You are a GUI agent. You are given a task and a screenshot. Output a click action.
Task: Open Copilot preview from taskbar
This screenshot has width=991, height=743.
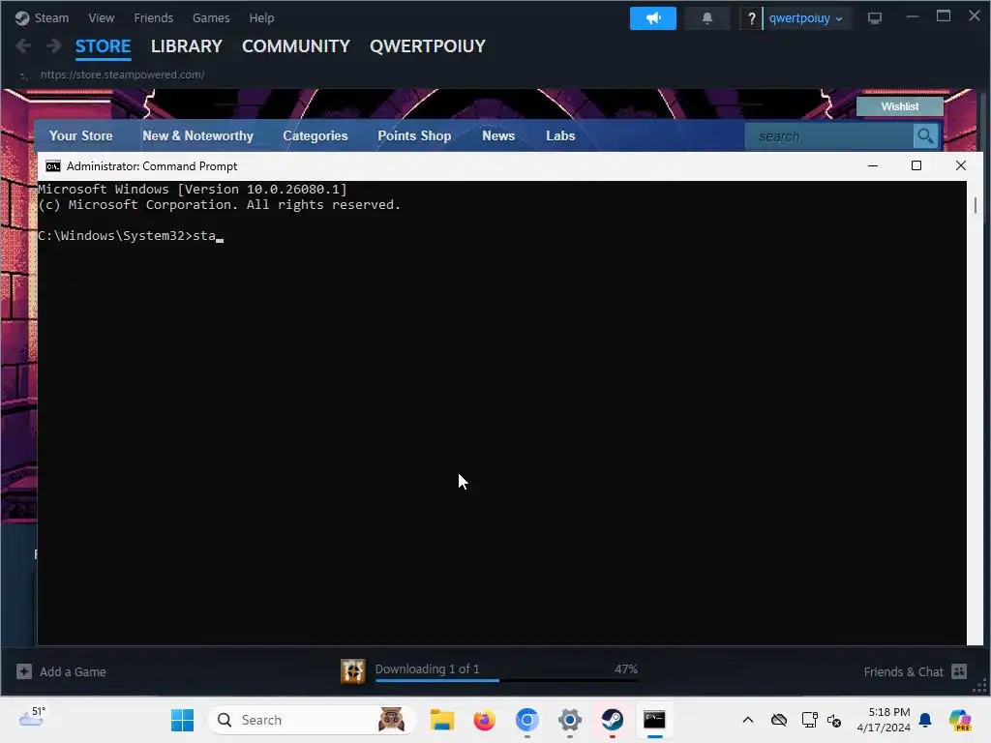tap(960, 720)
